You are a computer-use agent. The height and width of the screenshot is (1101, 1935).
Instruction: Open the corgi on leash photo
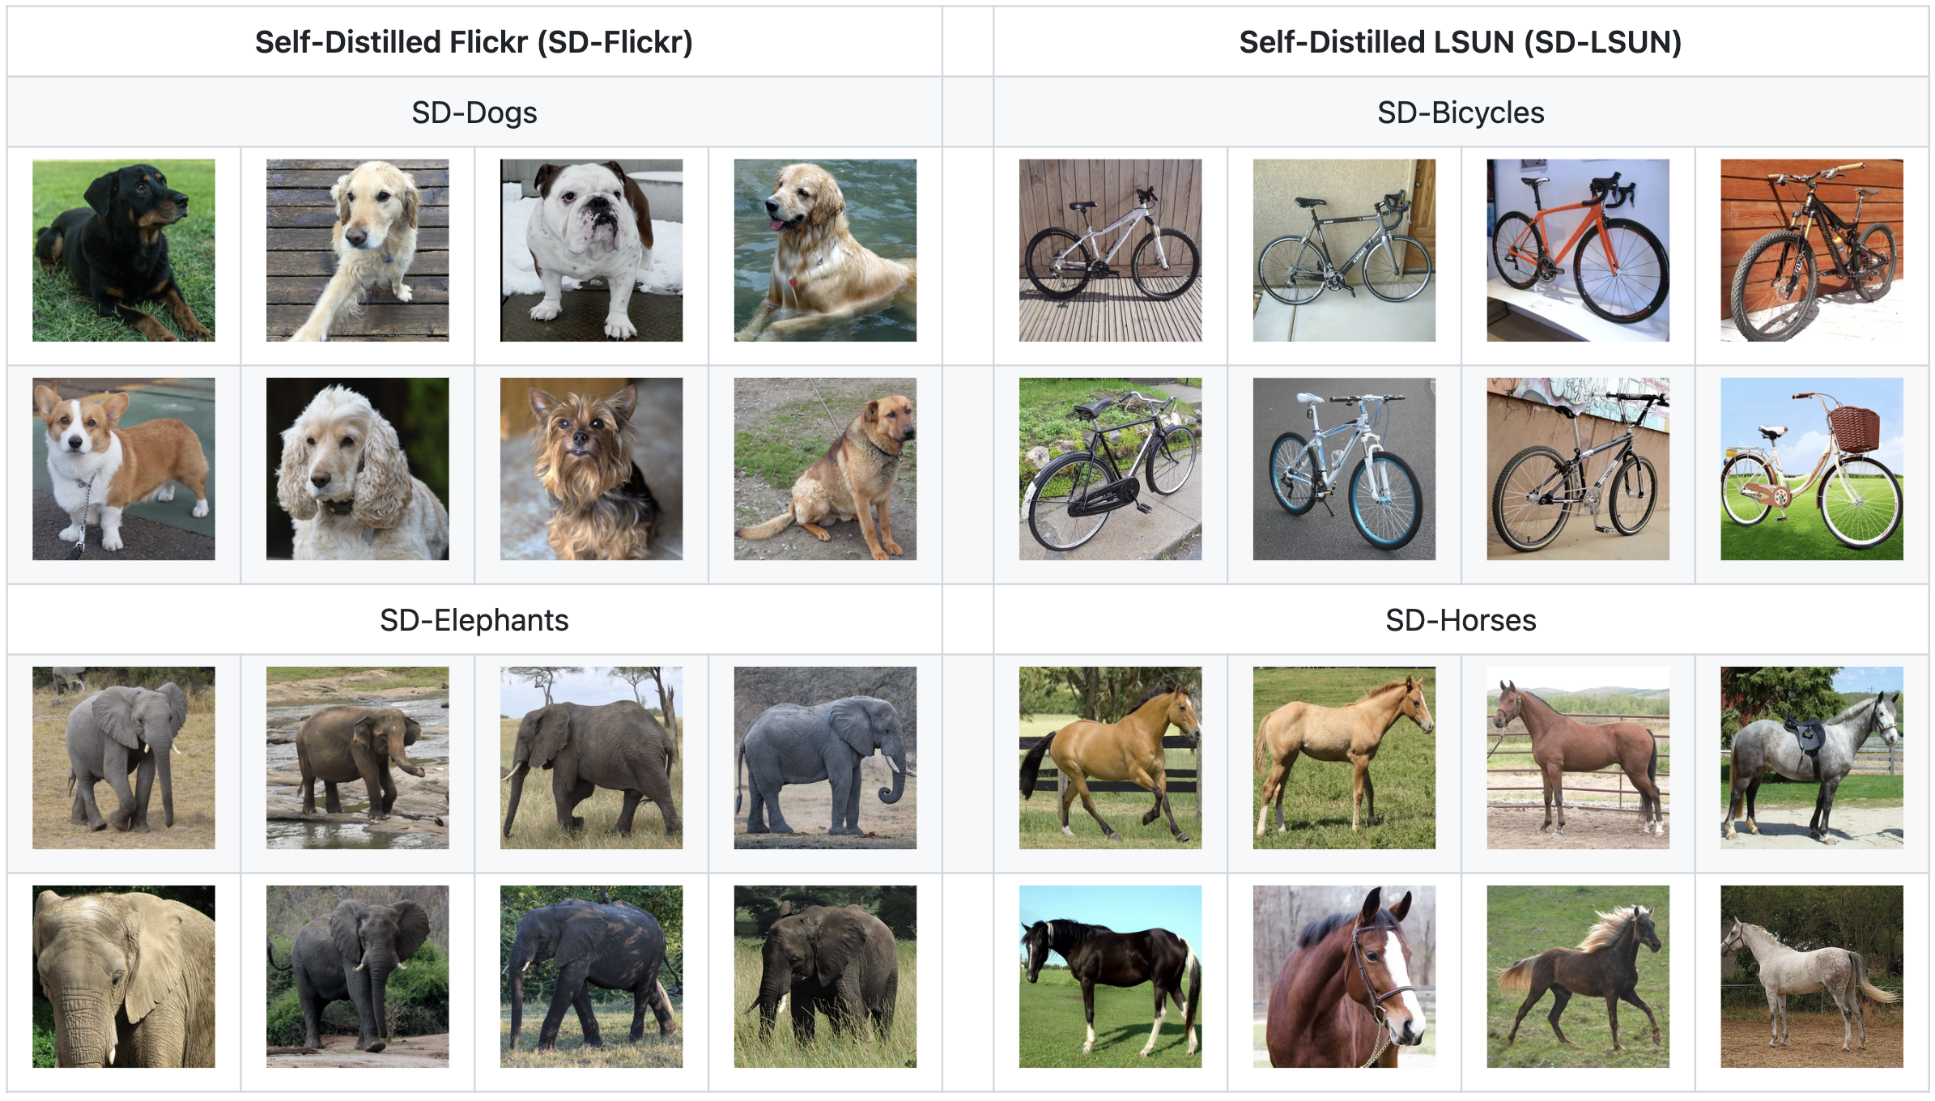(x=123, y=469)
